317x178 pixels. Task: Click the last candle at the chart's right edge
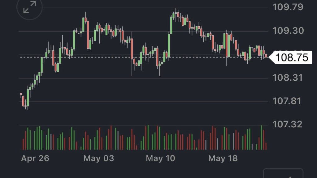[x=266, y=56]
